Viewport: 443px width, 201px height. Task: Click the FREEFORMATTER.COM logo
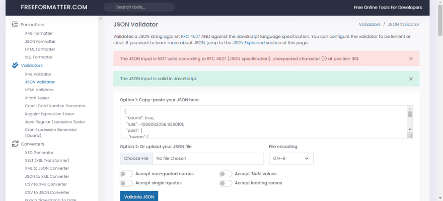point(54,8)
